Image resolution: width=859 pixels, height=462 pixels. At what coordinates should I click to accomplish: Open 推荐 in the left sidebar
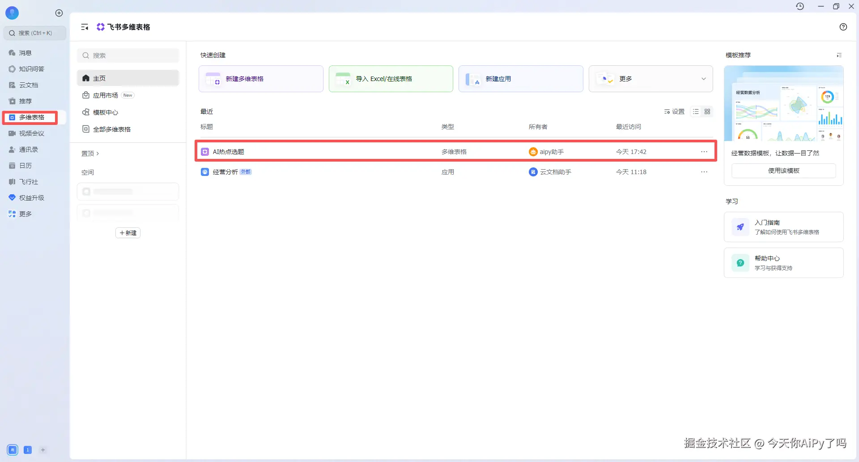(25, 101)
